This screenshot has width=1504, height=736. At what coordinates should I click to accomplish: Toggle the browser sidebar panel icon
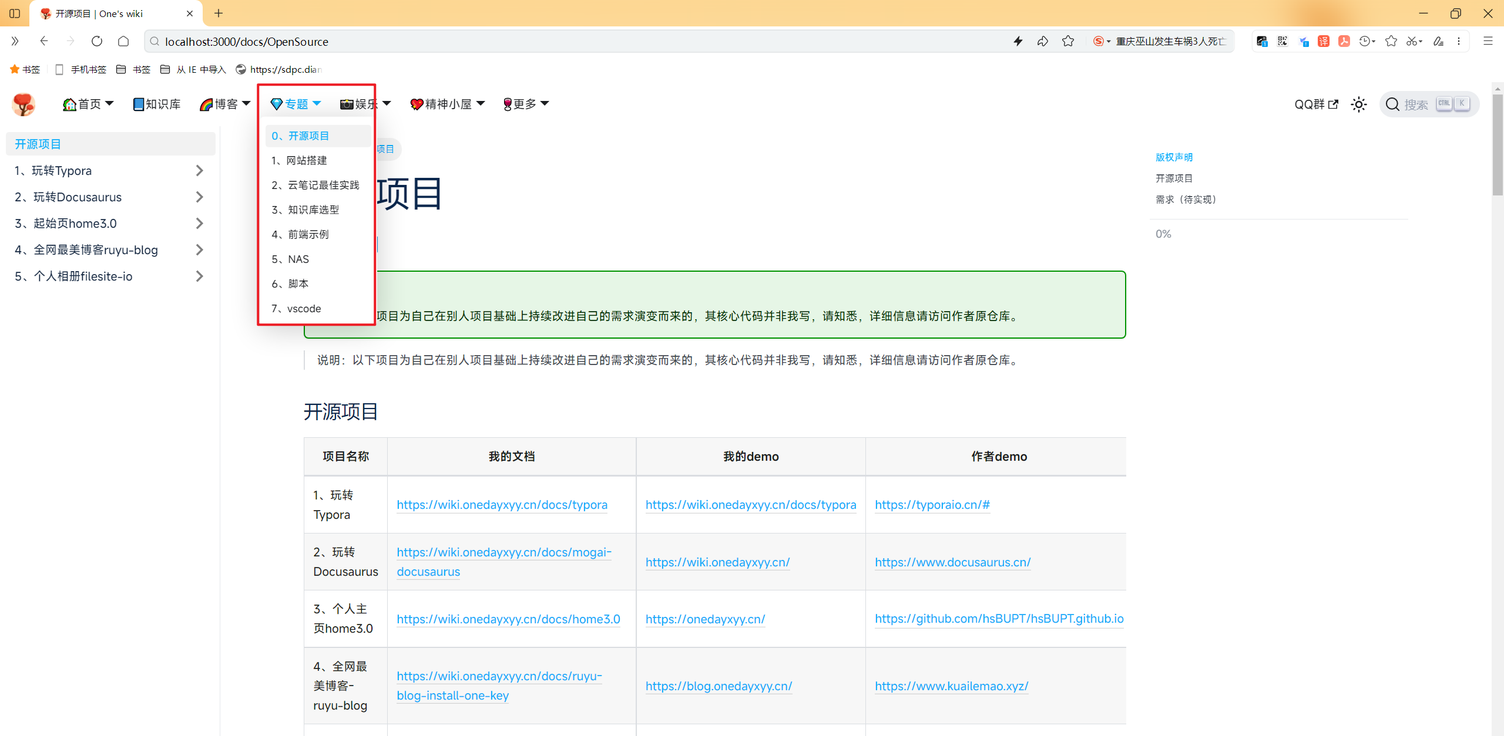(15, 13)
